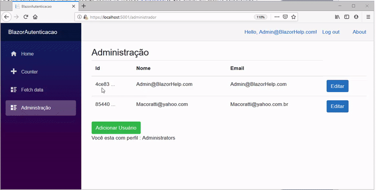Save page to Pocket icon
Screen dimensions: 376x190
(x=285, y=17)
